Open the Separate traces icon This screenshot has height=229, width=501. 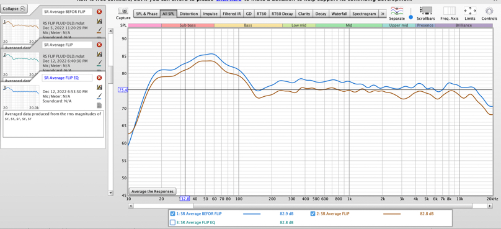click(x=397, y=11)
